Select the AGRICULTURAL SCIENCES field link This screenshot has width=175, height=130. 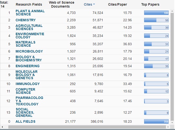coord(29,27)
